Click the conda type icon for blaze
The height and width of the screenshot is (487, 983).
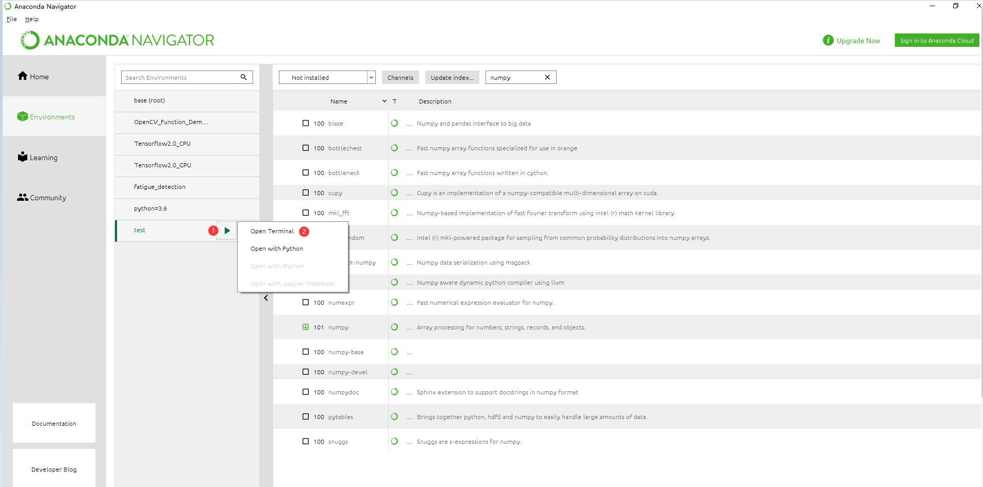[x=394, y=123]
